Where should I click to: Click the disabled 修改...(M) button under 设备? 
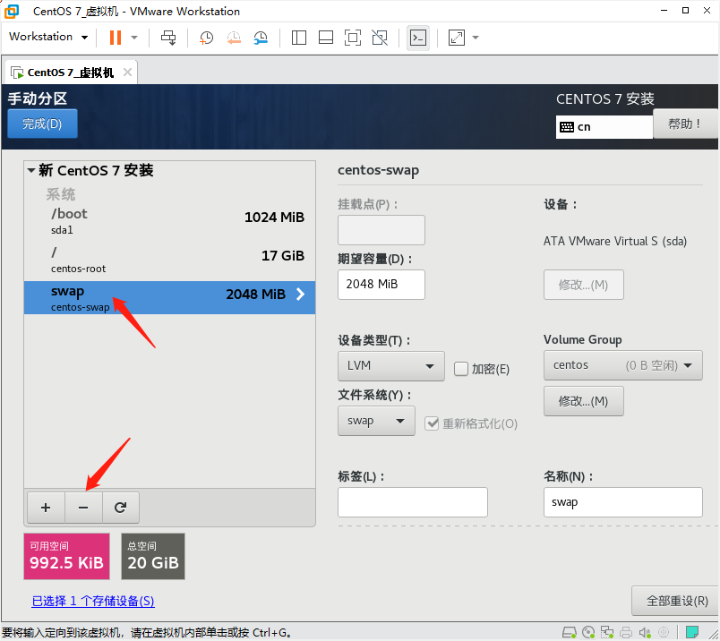583,285
